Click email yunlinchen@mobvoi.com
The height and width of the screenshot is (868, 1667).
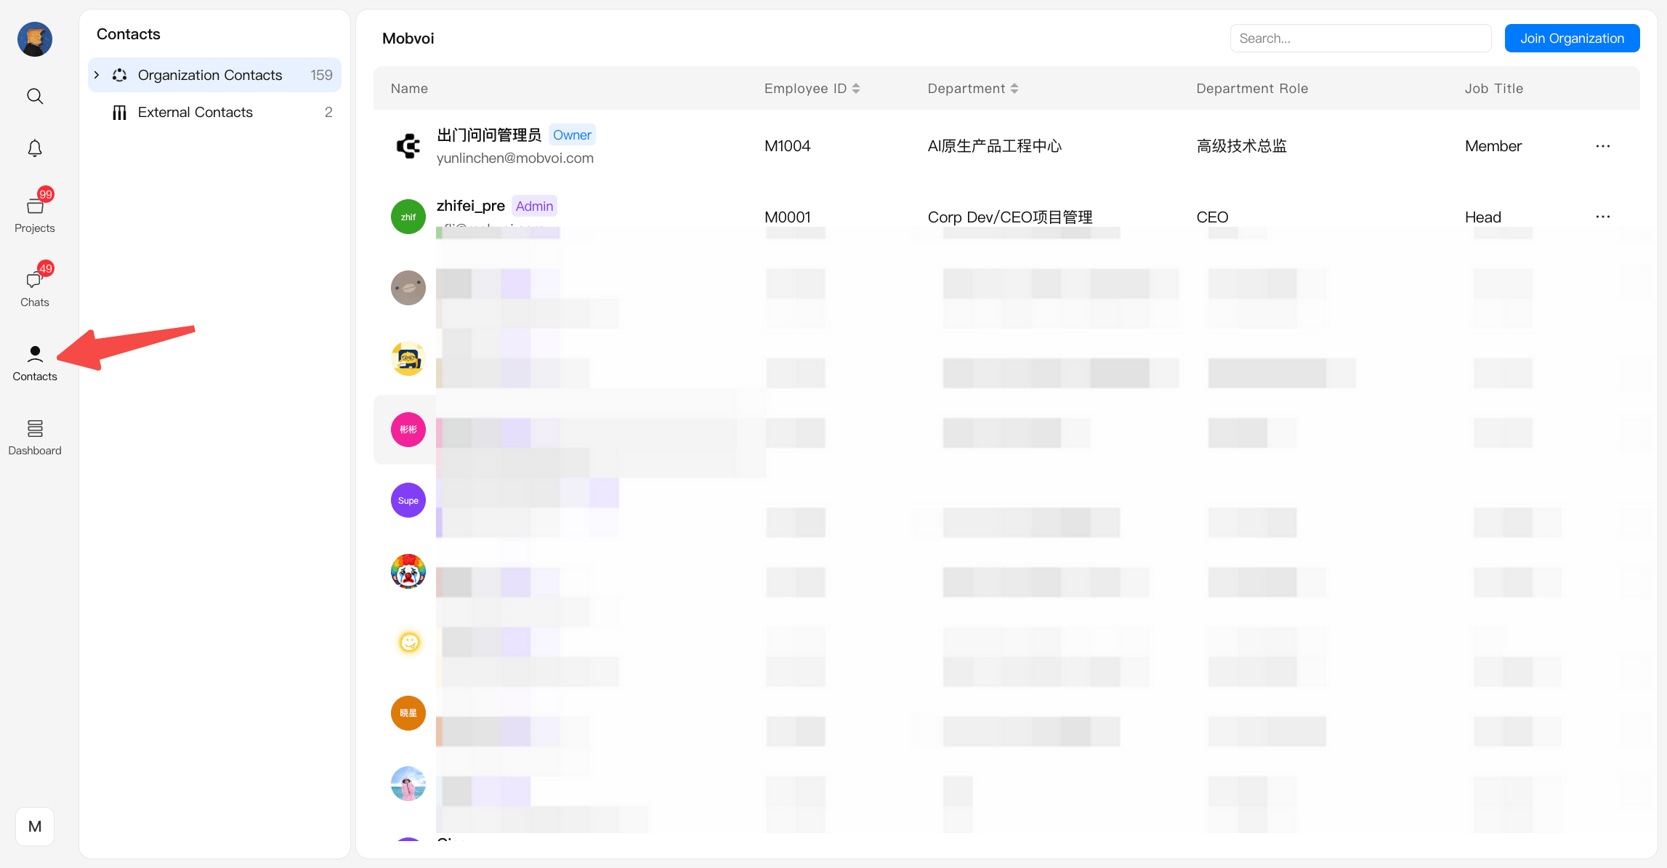point(515,158)
